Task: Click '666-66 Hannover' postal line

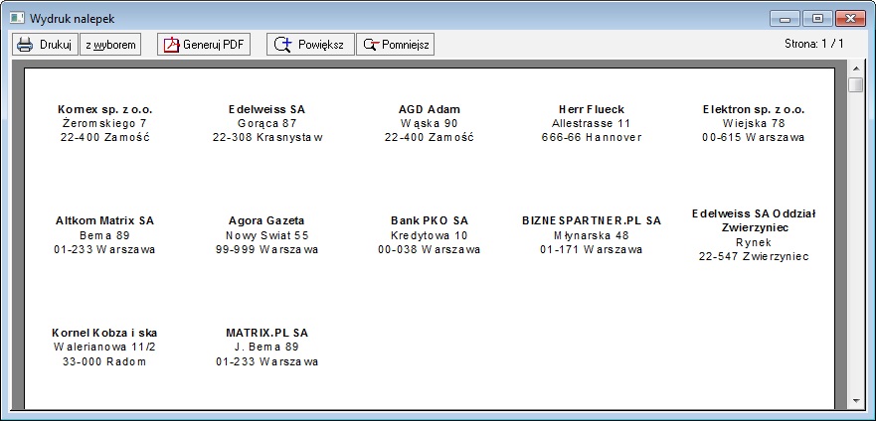Action: pos(591,137)
